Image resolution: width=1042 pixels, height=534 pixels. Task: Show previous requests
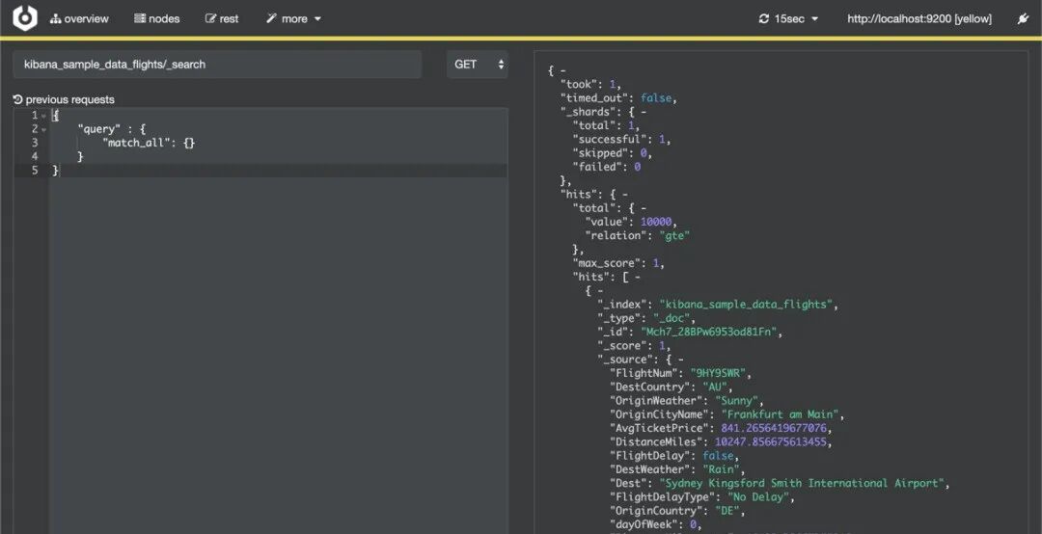click(64, 99)
